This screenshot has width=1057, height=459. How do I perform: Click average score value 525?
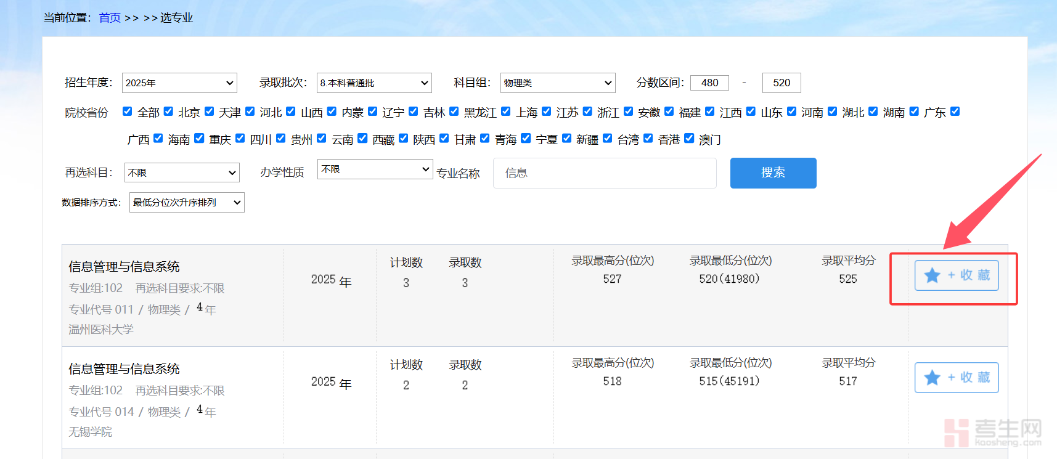[848, 279]
